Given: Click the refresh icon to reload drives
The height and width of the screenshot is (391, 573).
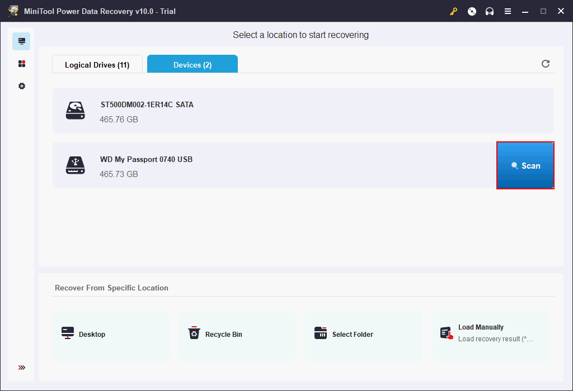Looking at the screenshot, I should pyautogui.click(x=546, y=64).
